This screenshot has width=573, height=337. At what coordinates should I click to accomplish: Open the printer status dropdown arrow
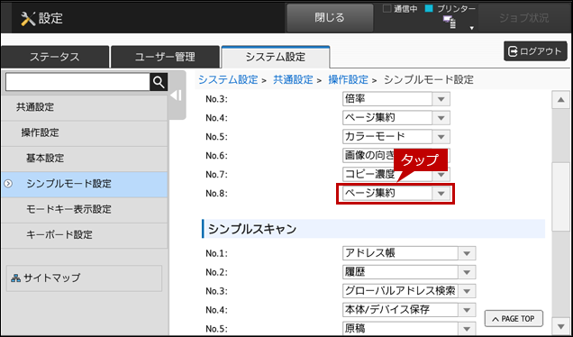[x=472, y=28]
